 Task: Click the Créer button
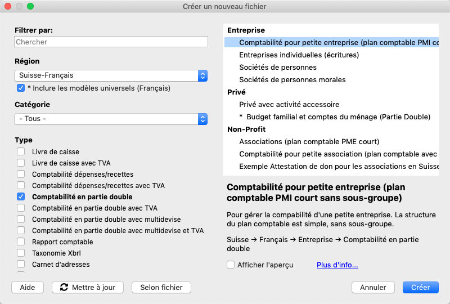420,287
